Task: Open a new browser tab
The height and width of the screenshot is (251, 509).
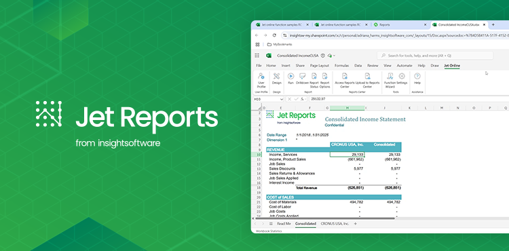Action: coord(493,24)
